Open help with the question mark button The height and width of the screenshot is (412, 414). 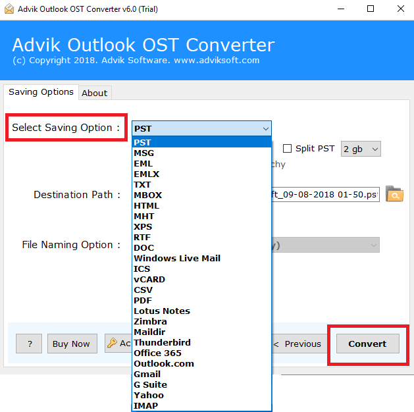tap(29, 344)
